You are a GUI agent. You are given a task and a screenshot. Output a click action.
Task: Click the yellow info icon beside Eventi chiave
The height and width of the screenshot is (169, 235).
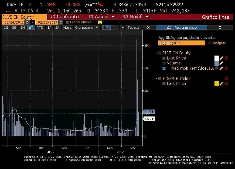[100, 22]
